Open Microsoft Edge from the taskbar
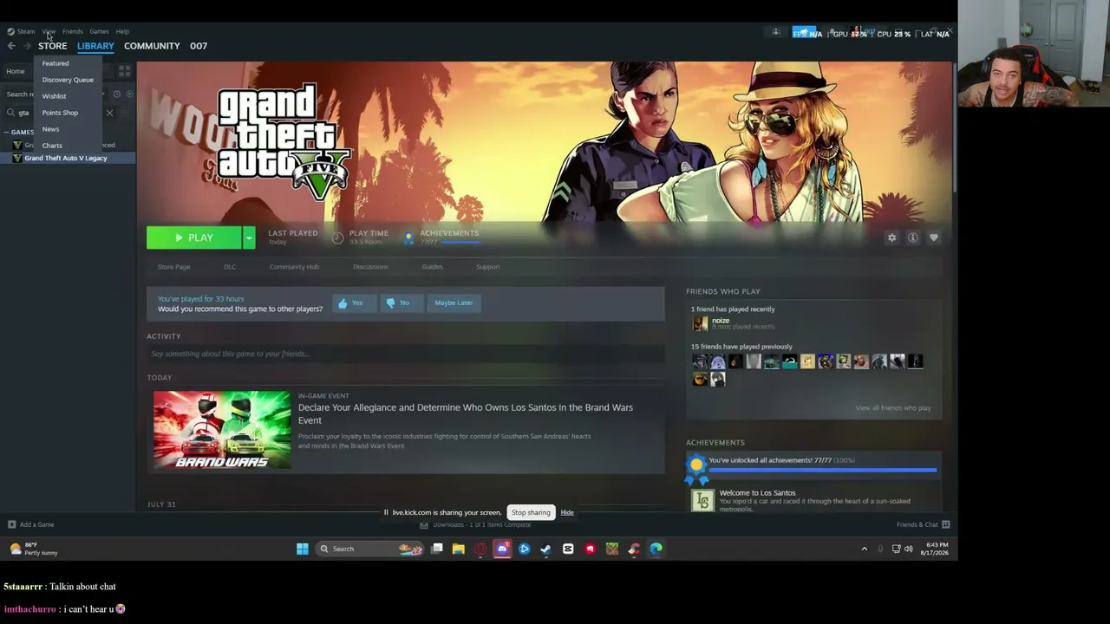The image size is (1110, 624). click(656, 549)
